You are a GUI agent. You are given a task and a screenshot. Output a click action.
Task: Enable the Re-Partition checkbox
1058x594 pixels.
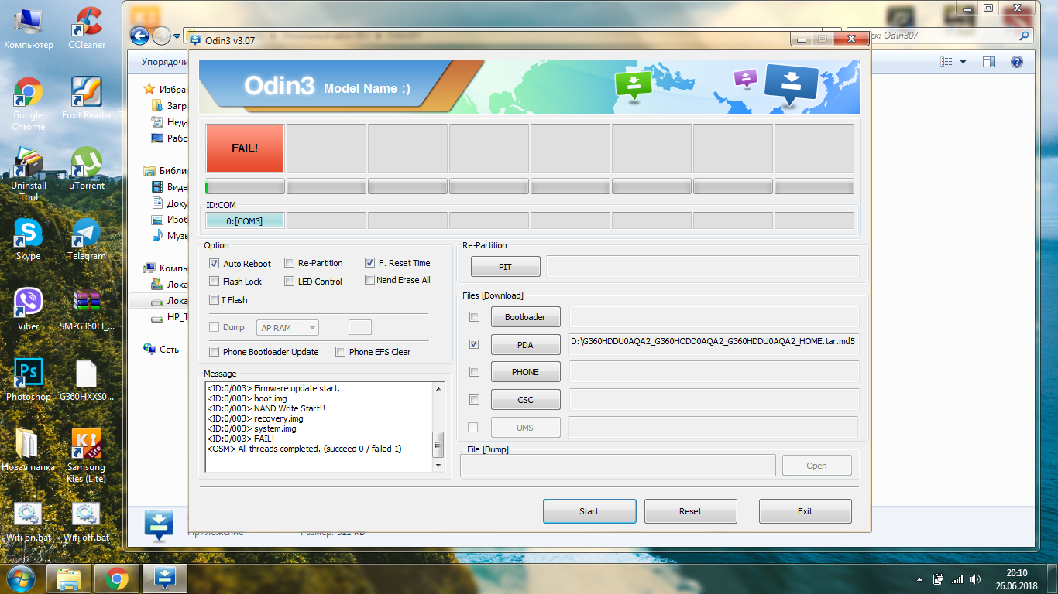(290, 263)
